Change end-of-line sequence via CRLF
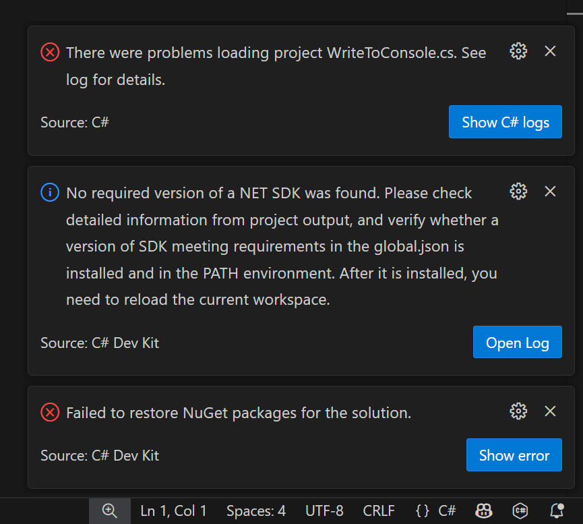The image size is (583, 524). point(379,511)
